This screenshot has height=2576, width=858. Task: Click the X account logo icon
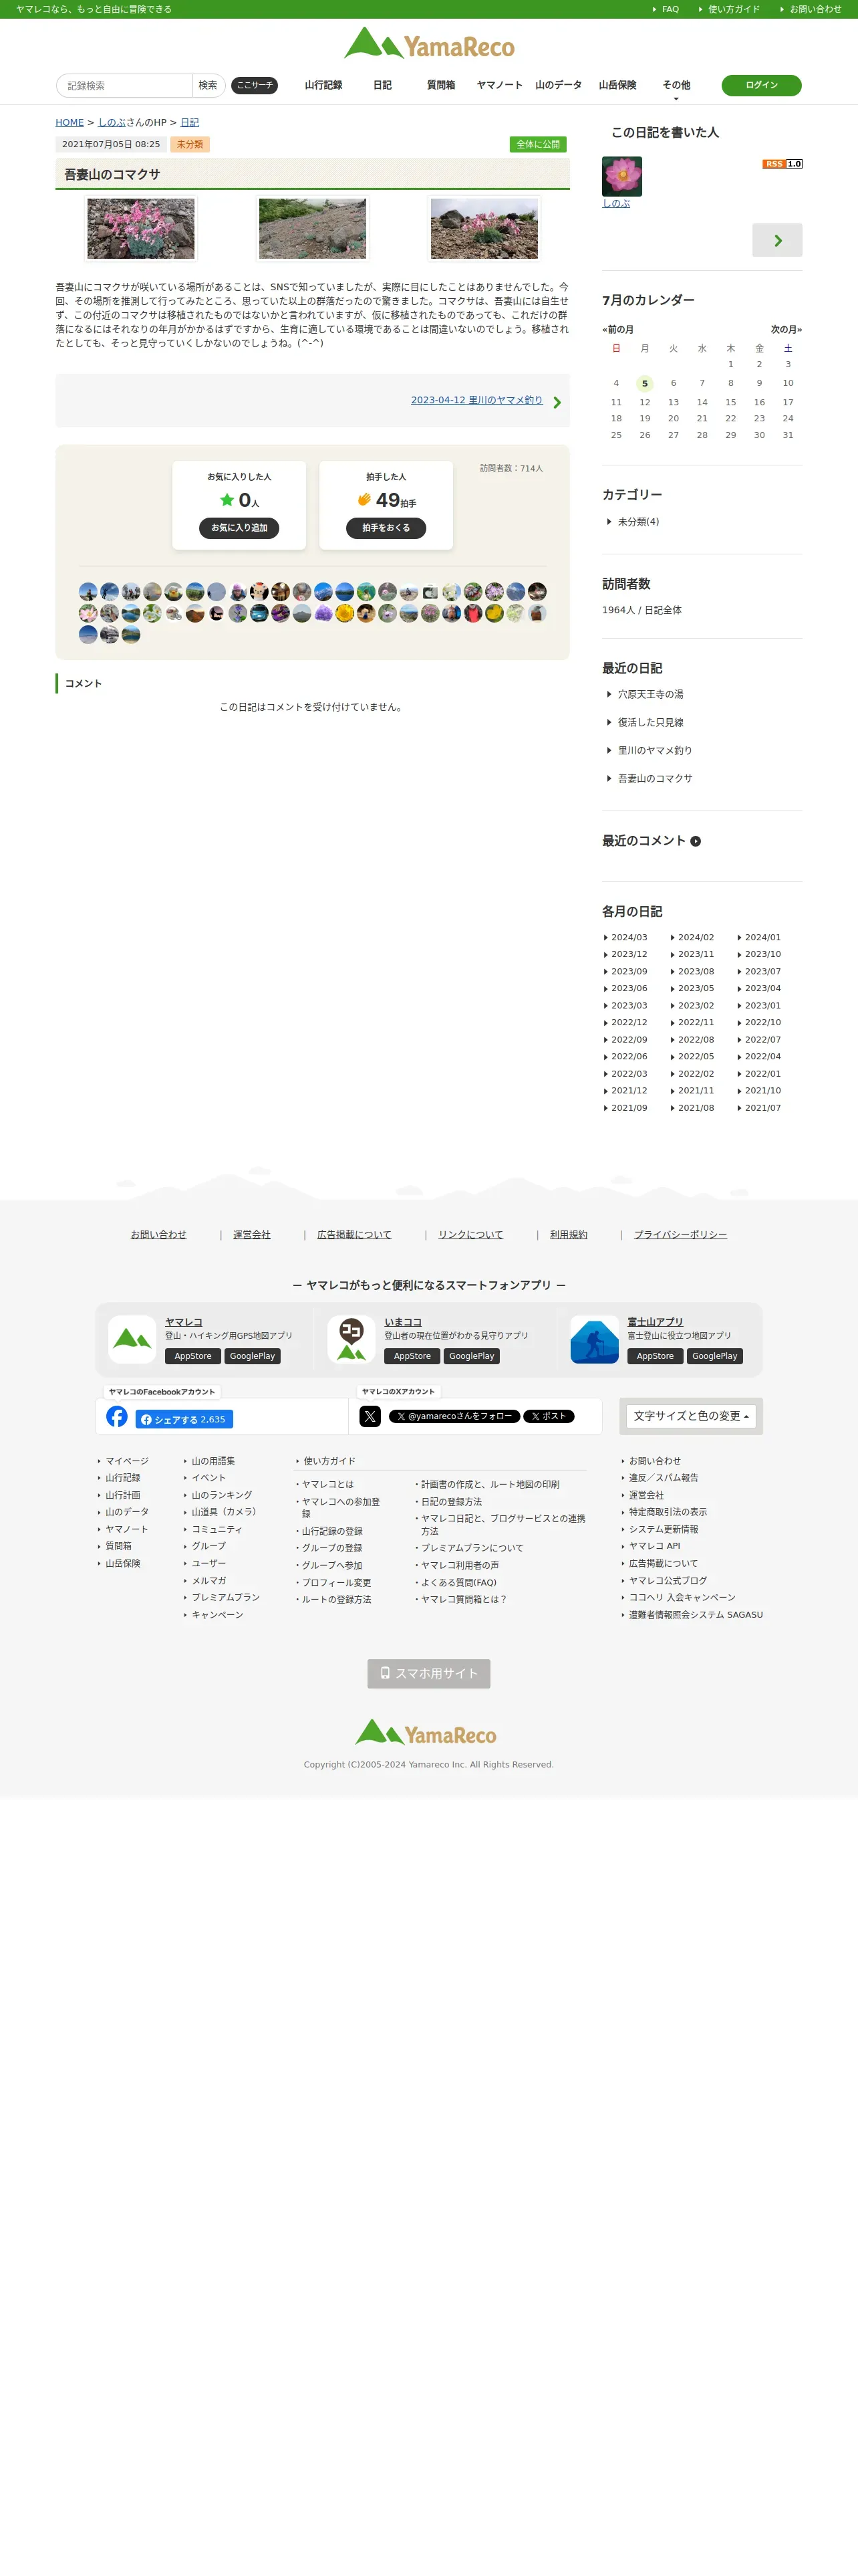370,1416
